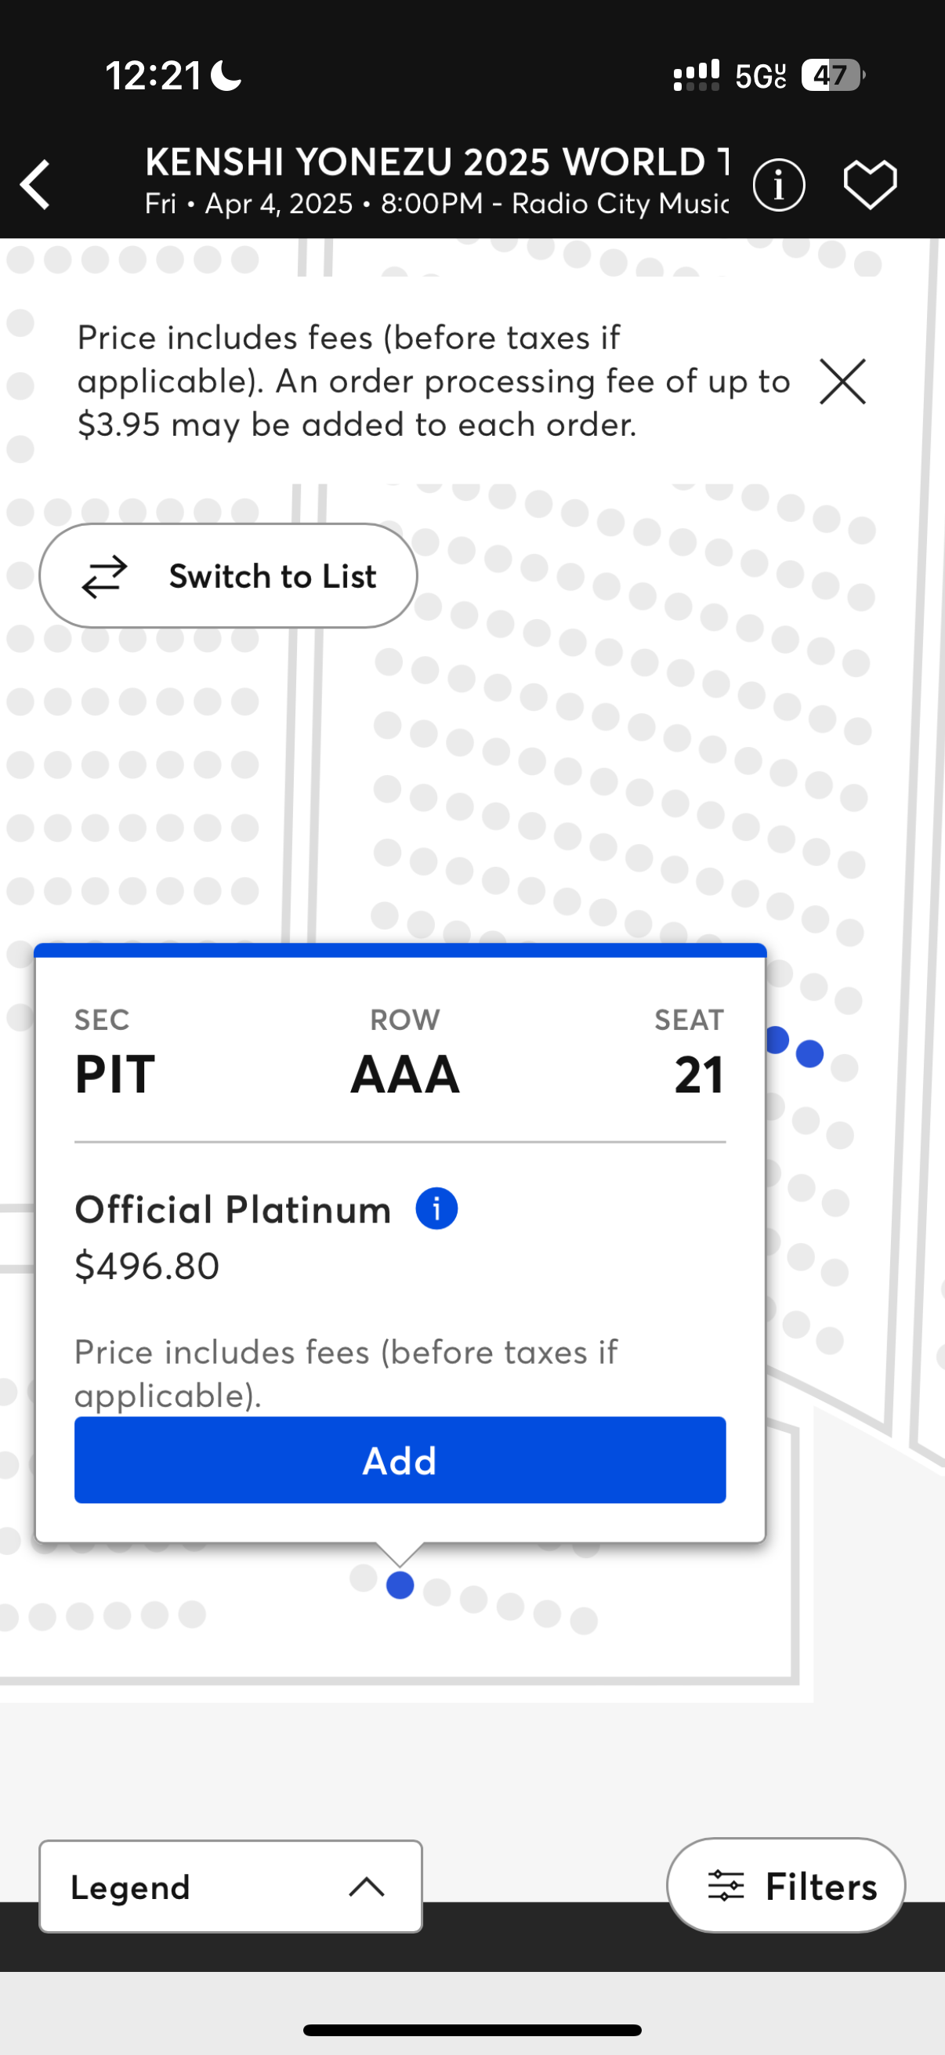Tap the status bar clock
This screenshot has width=945, height=2055.
152,76
